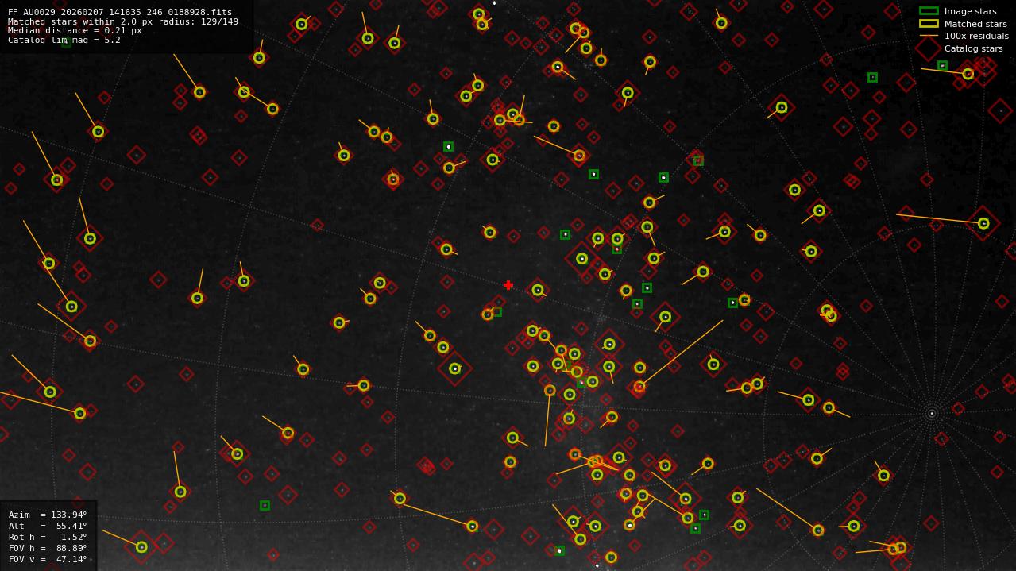
Task: Select the bright matched star in the top-right corner
Action: [x=967, y=74]
